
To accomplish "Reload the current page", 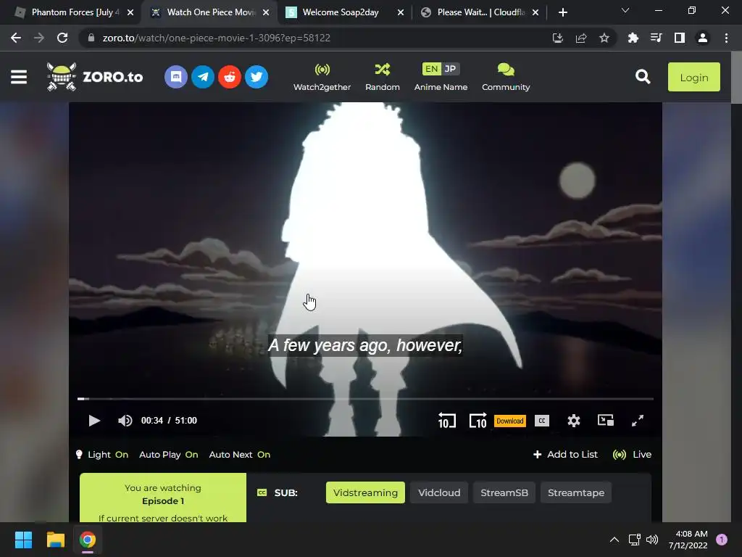I will [62, 38].
